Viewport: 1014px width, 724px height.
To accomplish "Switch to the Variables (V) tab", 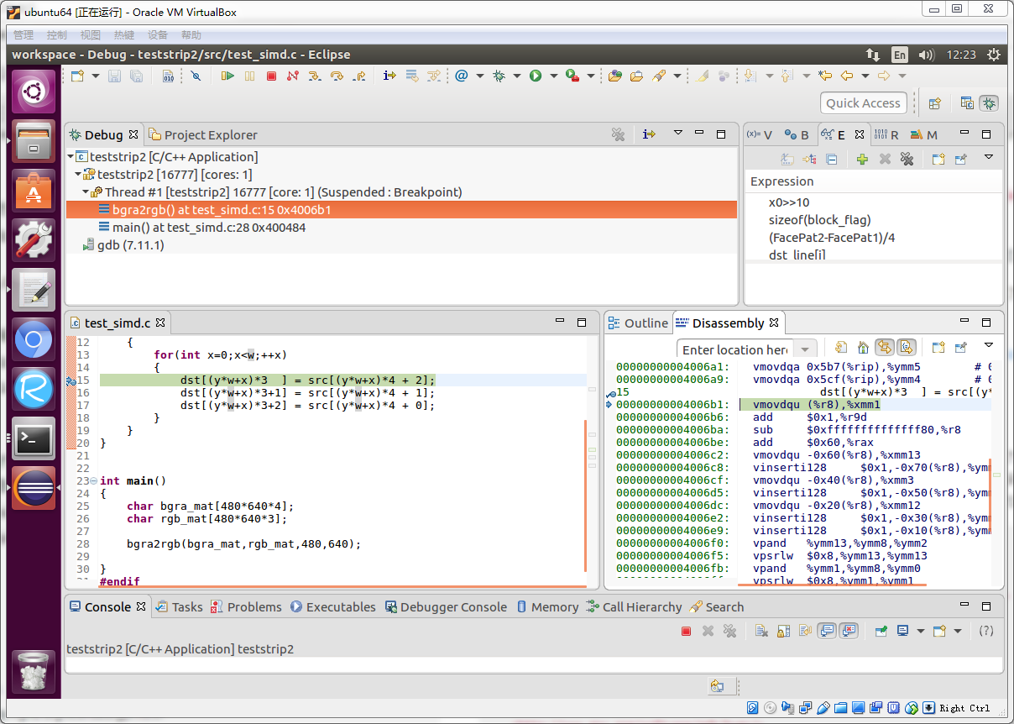I will point(760,134).
